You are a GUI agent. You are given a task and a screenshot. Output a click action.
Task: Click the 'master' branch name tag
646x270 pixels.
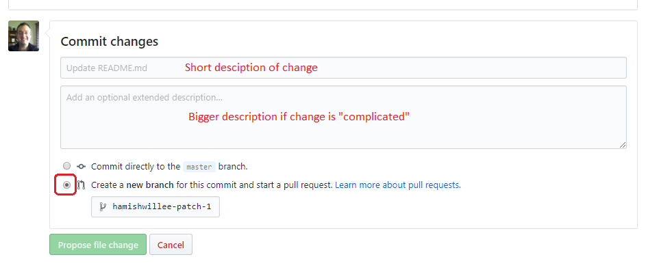pyautogui.click(x=199, y=167)
